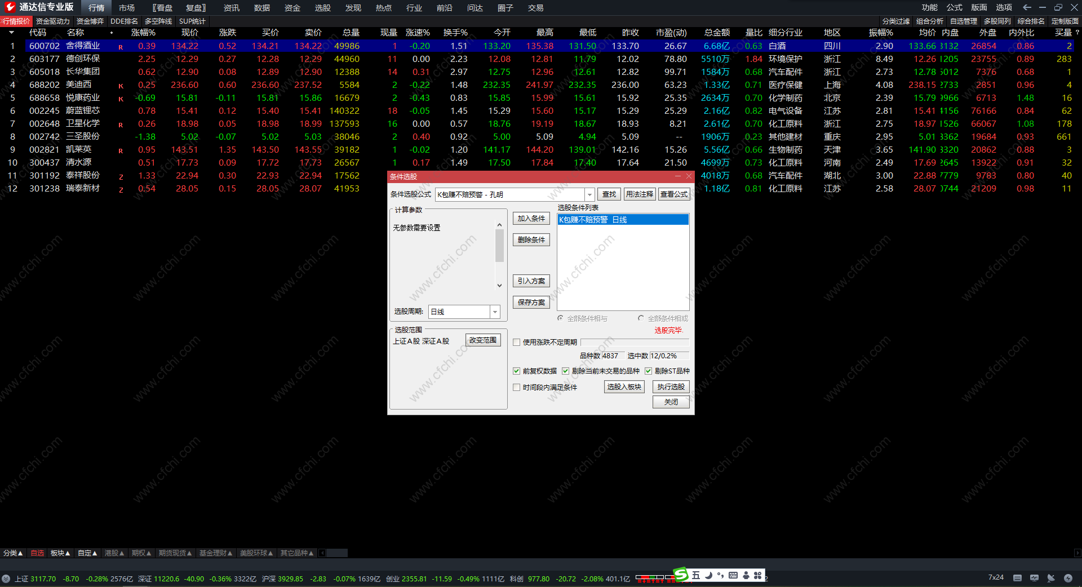Switch to the 资金驱动力 tab

(x=53, y=21)
